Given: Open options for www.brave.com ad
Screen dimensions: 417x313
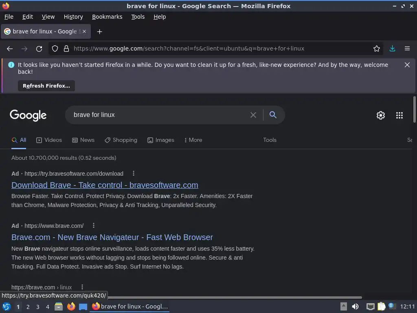Looking at the screenshot, I should tap(94, 226).
